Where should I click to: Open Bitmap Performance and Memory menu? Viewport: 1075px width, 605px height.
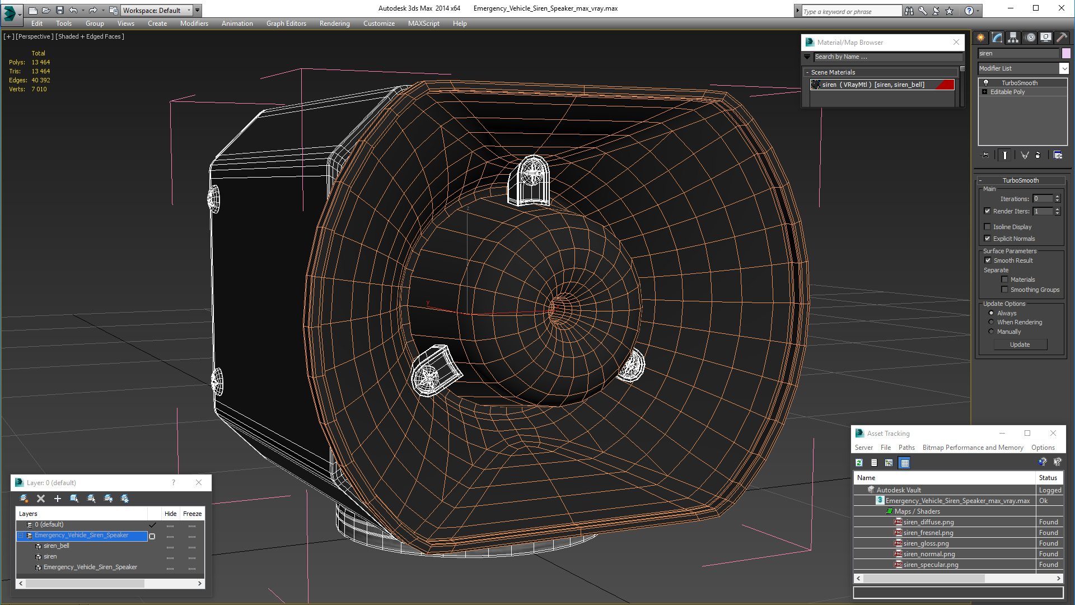tap(973, 448)
